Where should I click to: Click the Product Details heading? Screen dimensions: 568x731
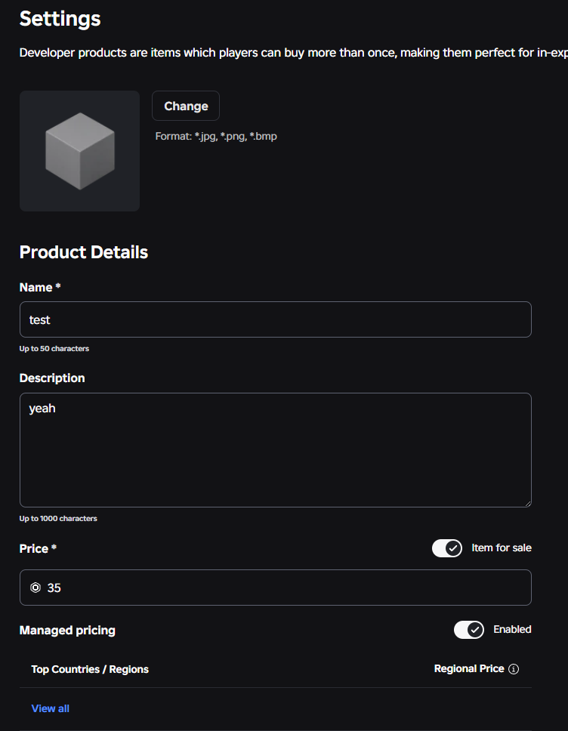84,252
